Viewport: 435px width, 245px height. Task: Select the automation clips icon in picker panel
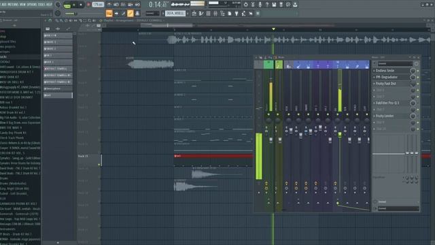coord(68,29)
